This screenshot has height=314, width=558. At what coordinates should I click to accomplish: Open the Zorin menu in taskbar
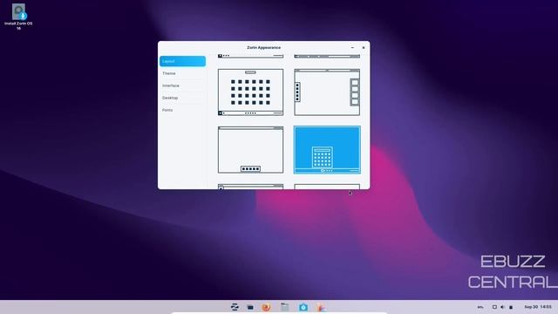[x=235, y=307]
